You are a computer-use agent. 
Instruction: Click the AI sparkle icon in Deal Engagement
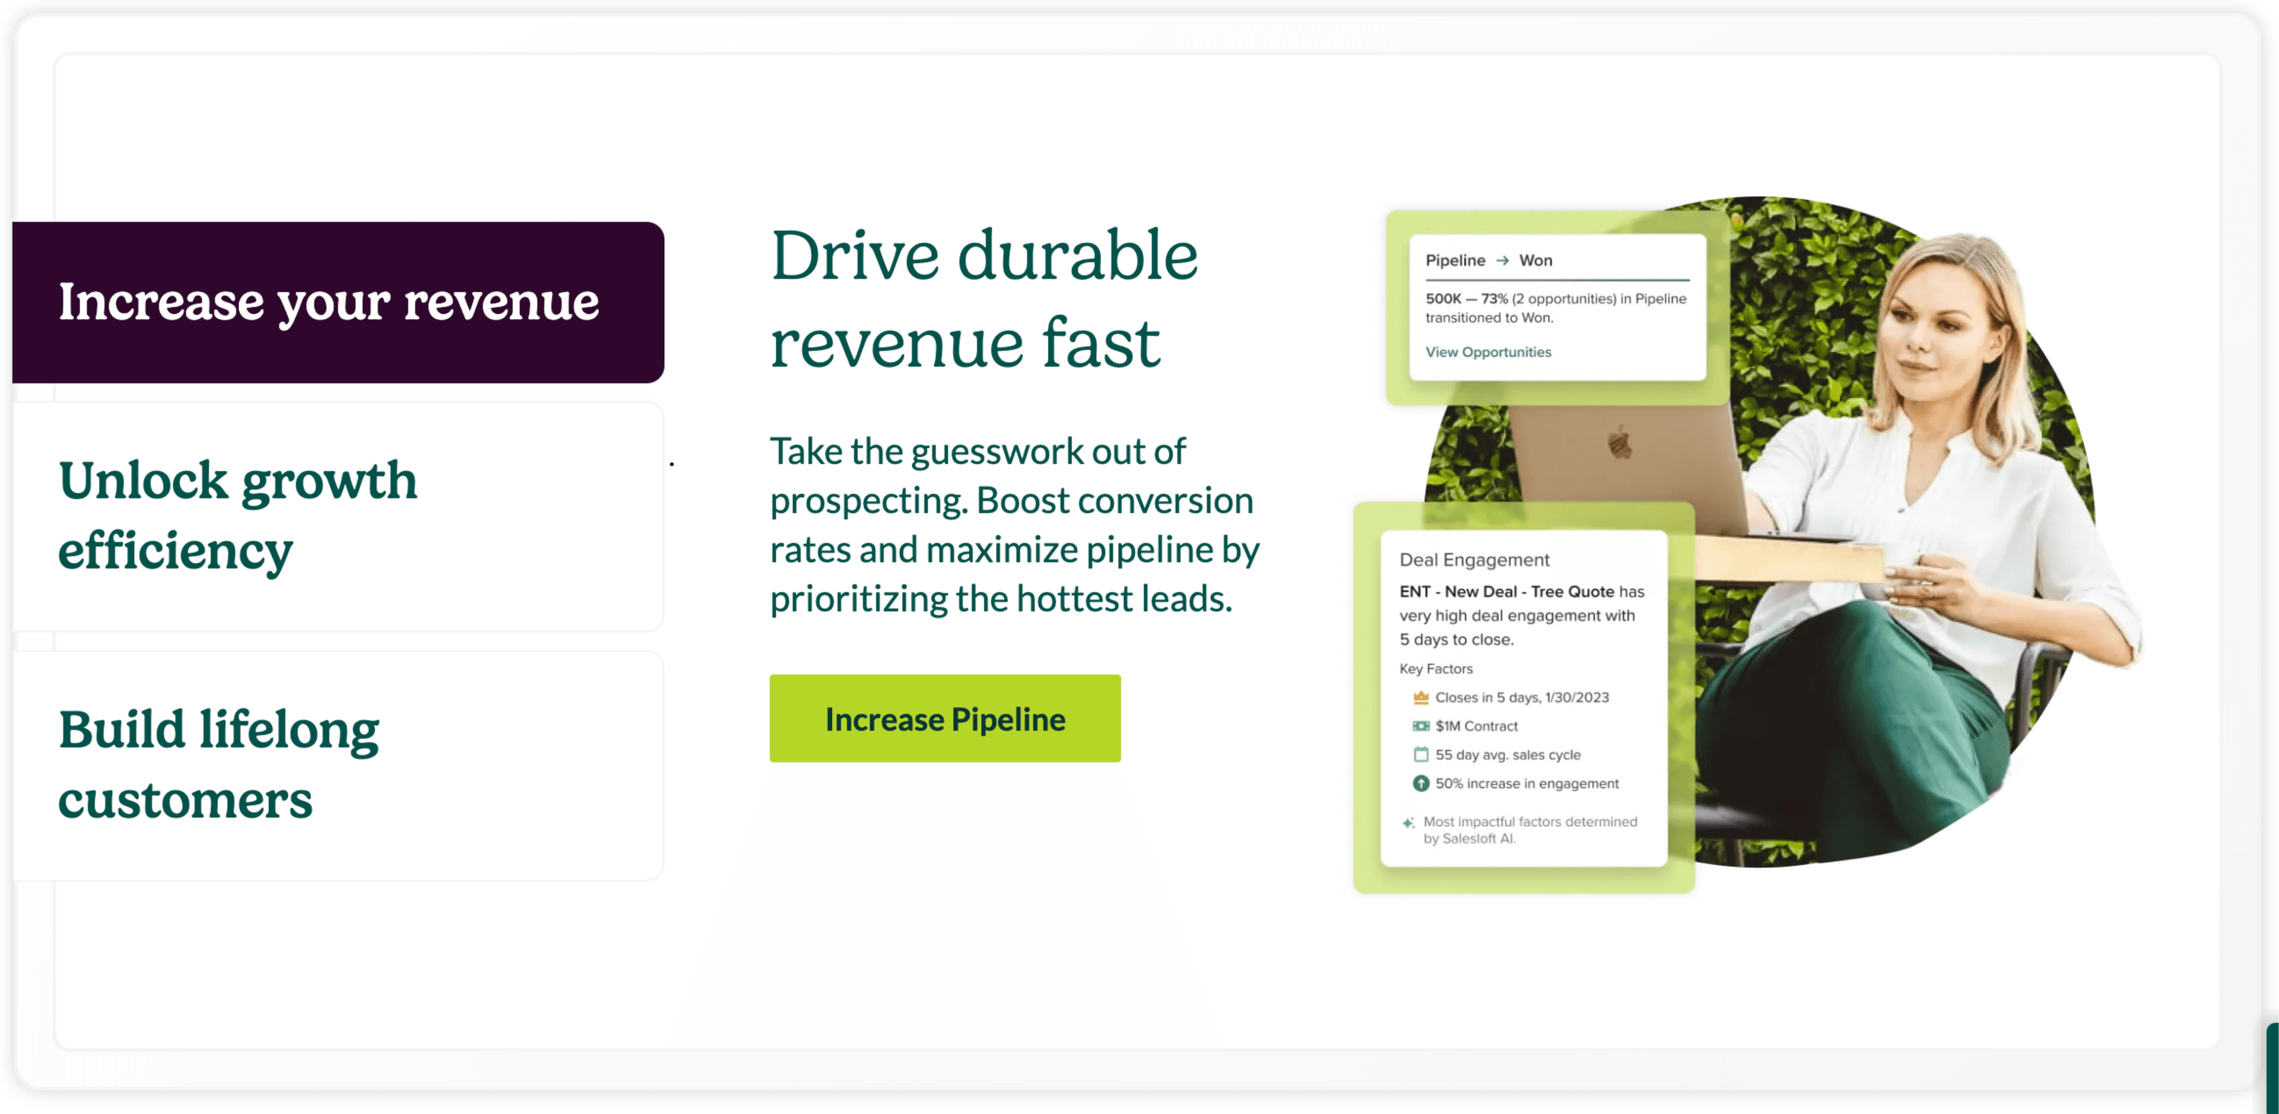(1408, 823)
